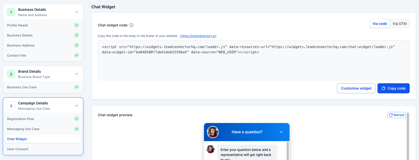Click the checkmark beside Contact Info
This screenshot has width=419, height=160.
tap(77, 55)
